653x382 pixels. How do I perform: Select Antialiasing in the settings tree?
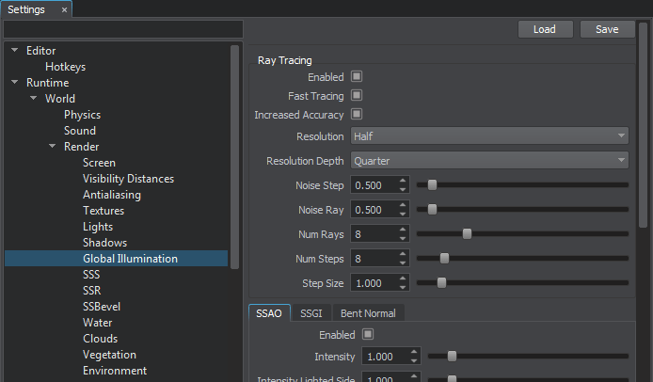(x=112, y=195)
